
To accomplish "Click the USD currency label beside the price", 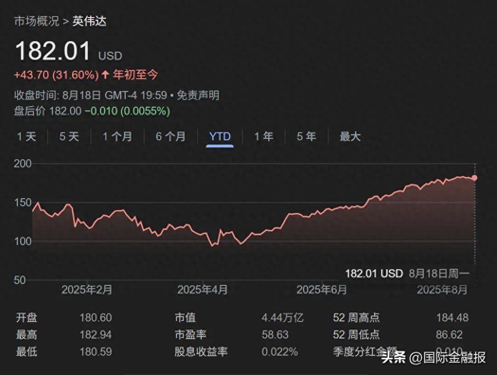I will click(x=110, y=55).
